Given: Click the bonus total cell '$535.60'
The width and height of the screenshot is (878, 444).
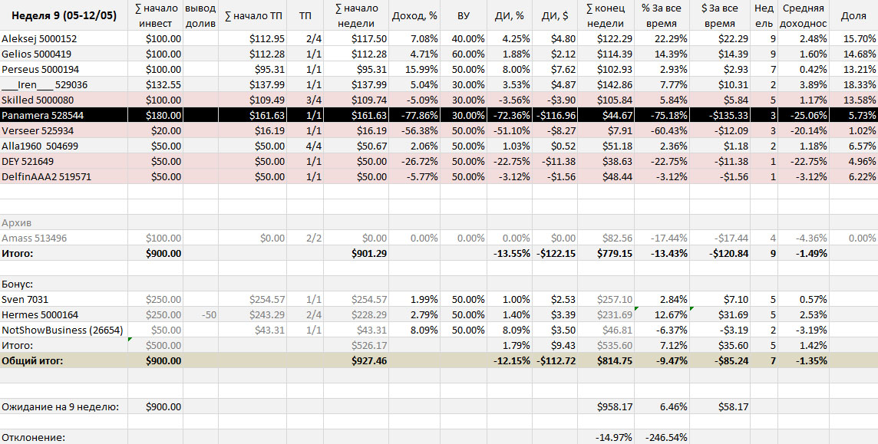Looking at the screenshot, I should tap(606, 345).
